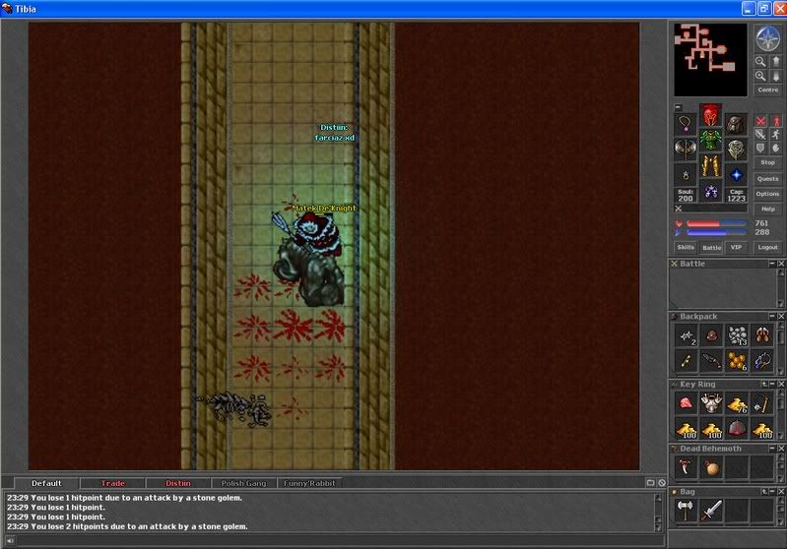Click the battle axe in Bag
Screen dimensions: 787x549
(686, 511)
